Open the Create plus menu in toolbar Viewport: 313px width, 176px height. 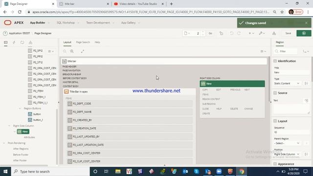(251, 33)
